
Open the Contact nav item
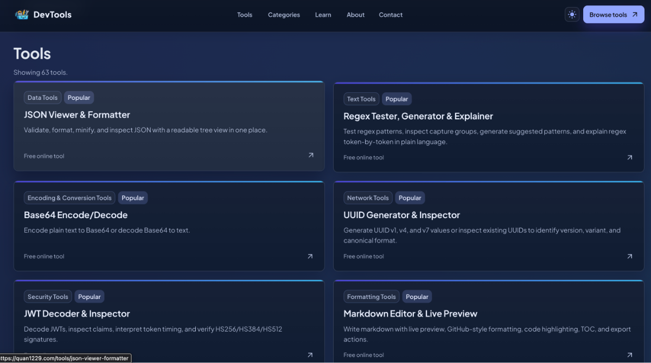[391, 15]
